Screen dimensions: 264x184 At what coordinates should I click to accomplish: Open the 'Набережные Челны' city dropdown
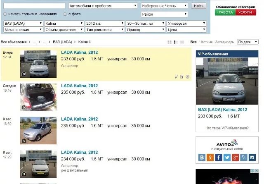[x=164, y=6]
